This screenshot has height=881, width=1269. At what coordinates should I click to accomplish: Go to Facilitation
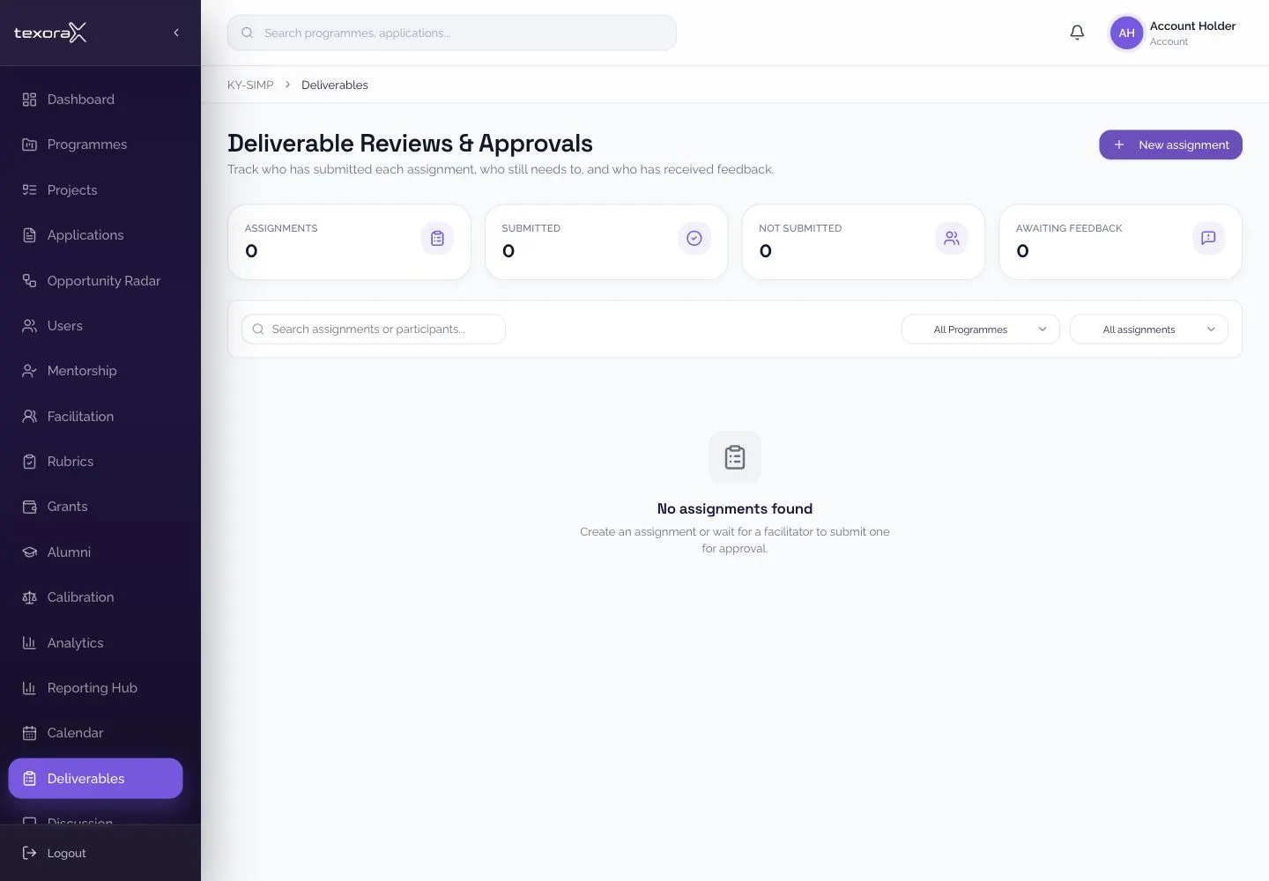click(x=95, y=417)
